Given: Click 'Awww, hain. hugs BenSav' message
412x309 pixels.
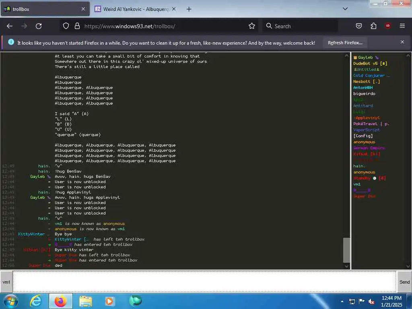Looking at the screenshot, I should [82, 177].
